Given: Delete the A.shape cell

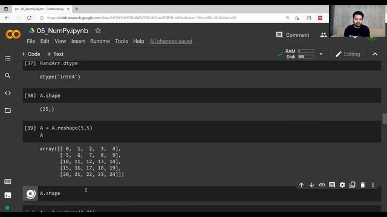Looking at the screenshot, I should [363, 185].
